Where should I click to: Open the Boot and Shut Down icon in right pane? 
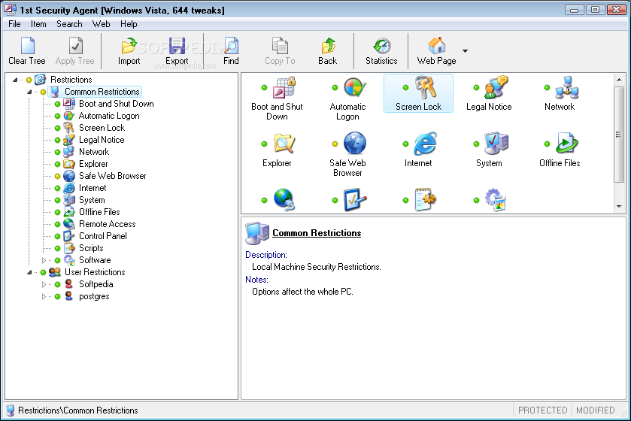click(x=284, y=87)
